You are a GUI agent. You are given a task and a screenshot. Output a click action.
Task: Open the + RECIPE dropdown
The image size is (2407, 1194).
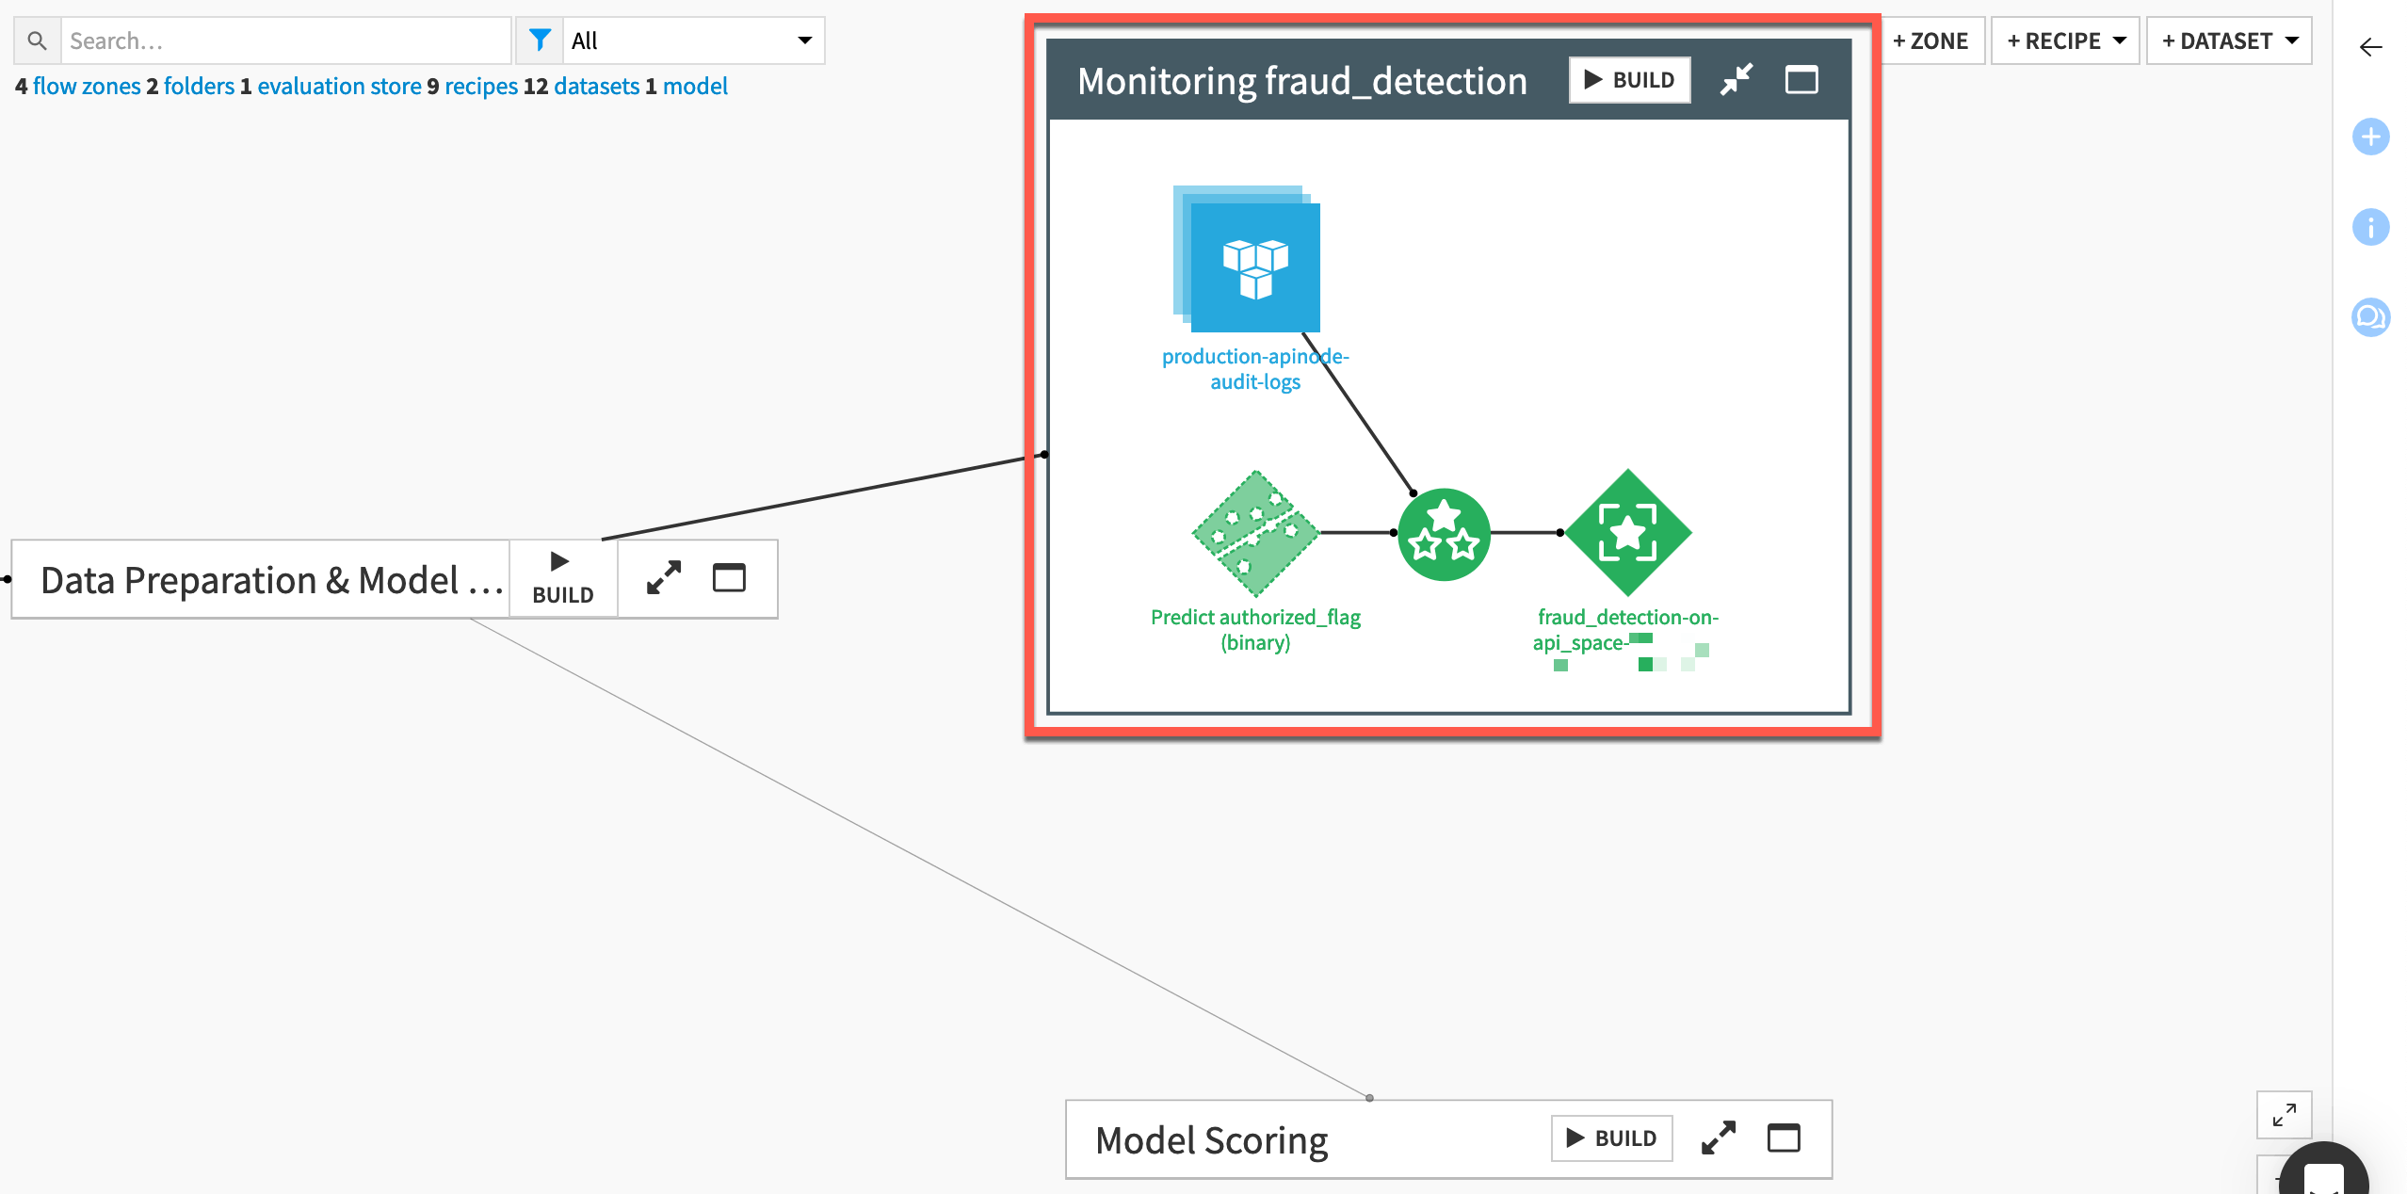(x=2065, y=40)
